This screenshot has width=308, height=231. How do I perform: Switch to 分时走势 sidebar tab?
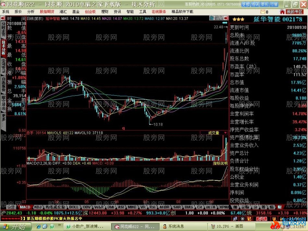[3, 30]
